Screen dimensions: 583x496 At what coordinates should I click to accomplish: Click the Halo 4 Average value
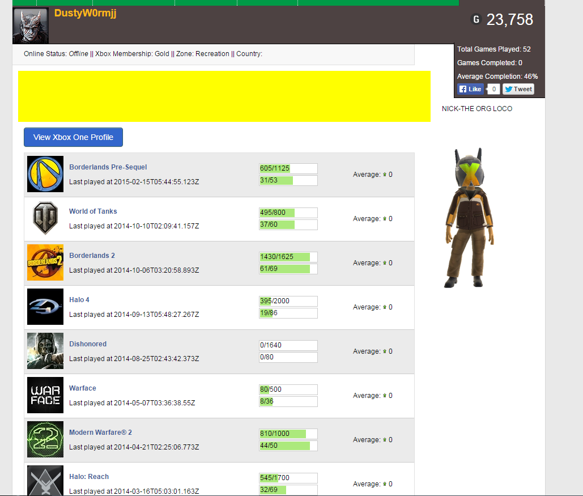pyautogui.click(x=373, y=307)
